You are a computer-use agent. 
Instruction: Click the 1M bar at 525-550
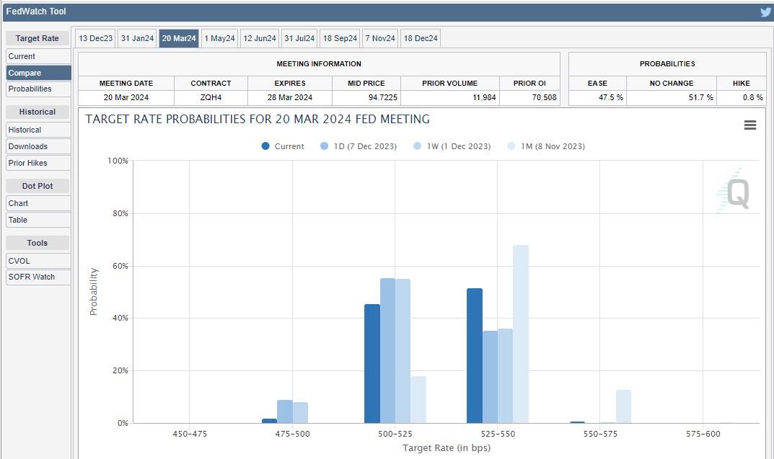pos(521,334)
